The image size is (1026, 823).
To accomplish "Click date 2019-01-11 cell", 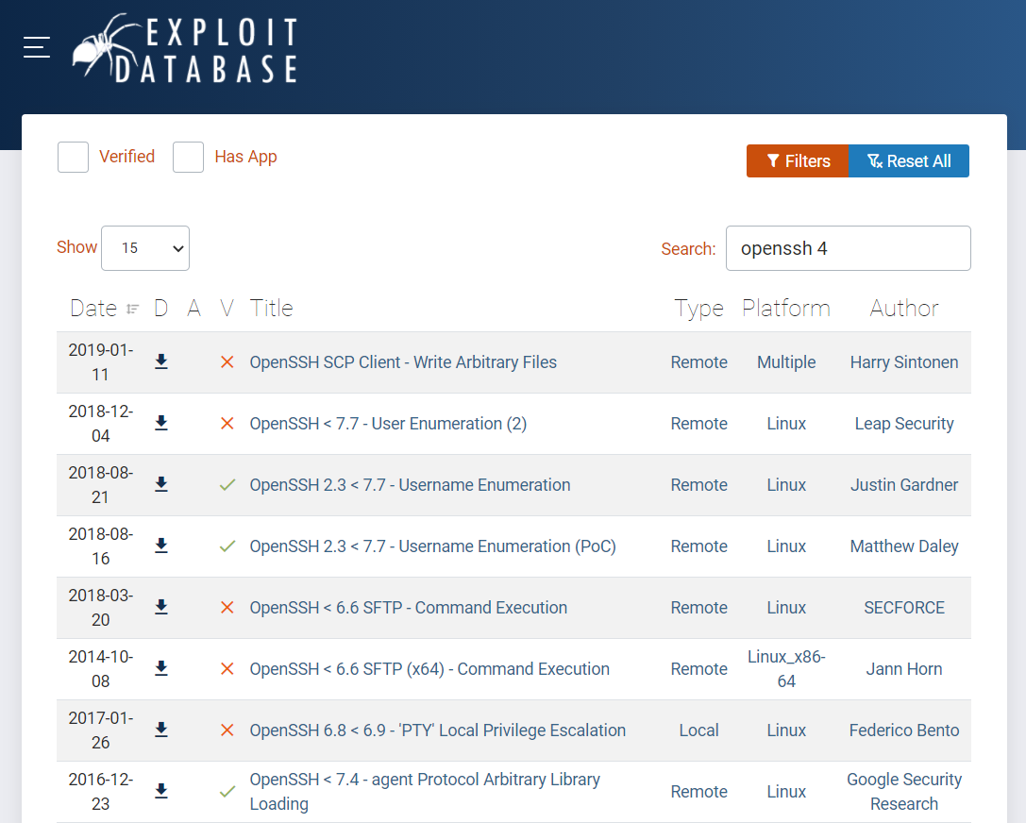I will 101,362.
